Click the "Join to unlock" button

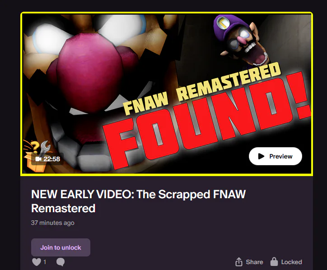(x=61, y=247)
